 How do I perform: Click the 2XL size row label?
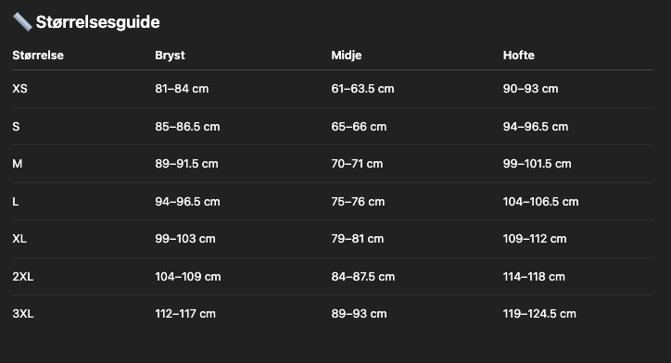[22, 277]
